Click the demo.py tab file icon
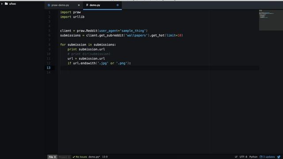283x159 pixels. tap(87, 5)
